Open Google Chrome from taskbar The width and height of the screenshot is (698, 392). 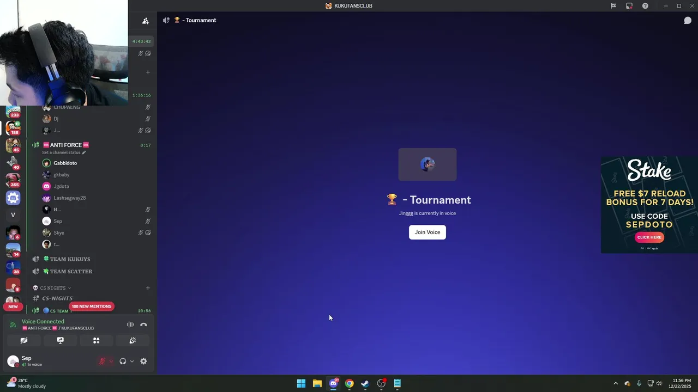point(349,383)
